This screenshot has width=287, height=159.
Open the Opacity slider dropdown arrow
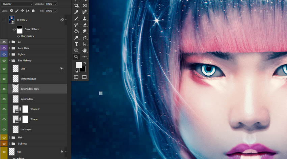coord(56,4)
